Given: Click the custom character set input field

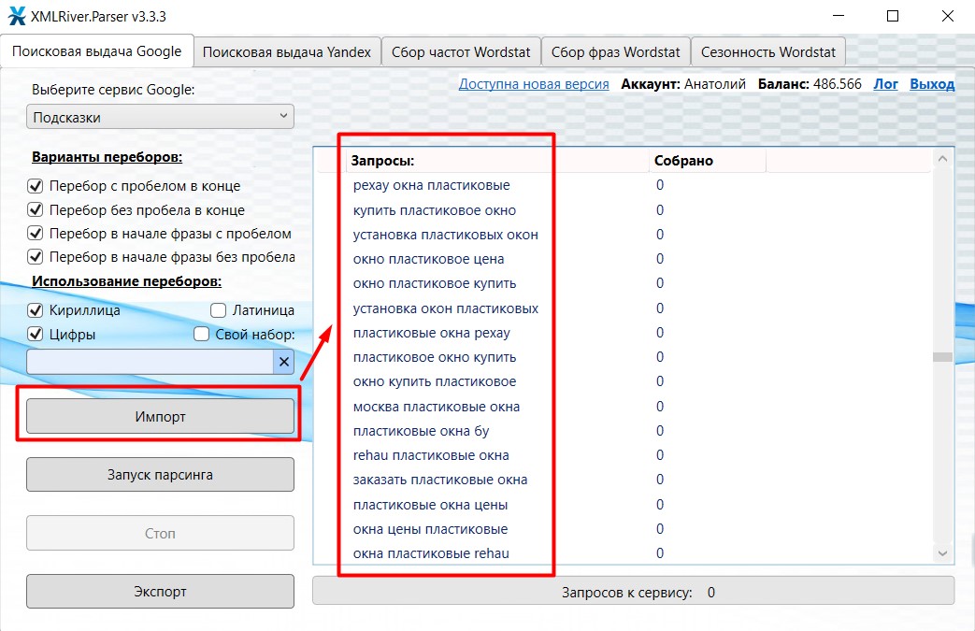Looking at the screenshot, I should click(x=150, y=363).
